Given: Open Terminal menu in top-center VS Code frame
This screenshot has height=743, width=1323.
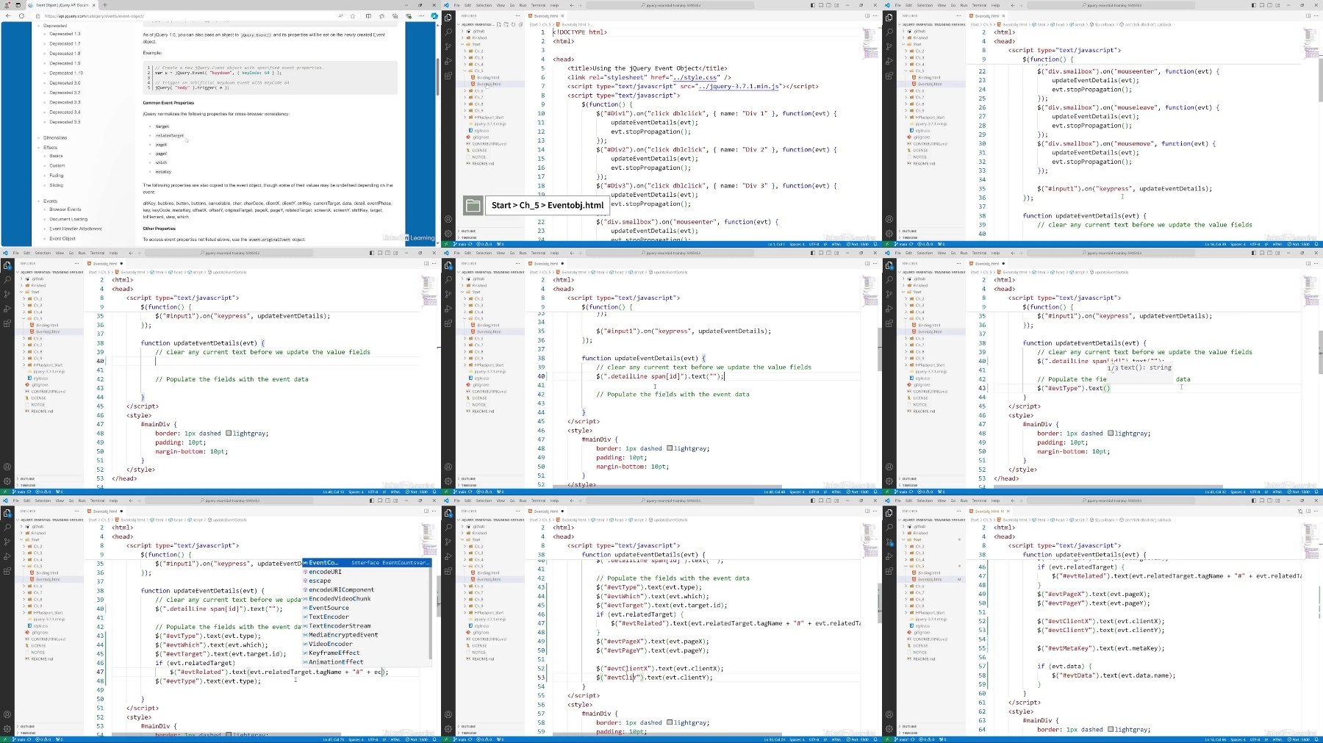Looking at the screenshot, I should 538,5.
